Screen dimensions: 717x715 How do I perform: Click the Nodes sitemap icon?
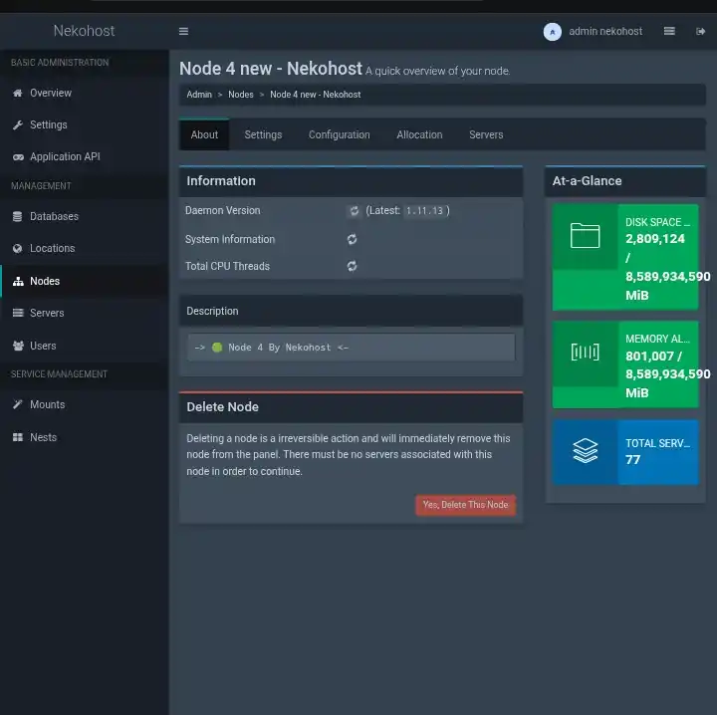click(18, 281)
